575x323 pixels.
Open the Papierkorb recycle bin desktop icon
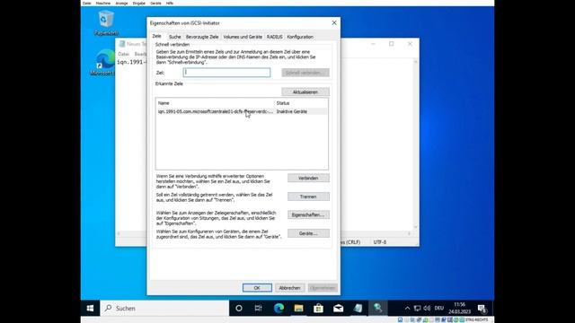[106, 22]
